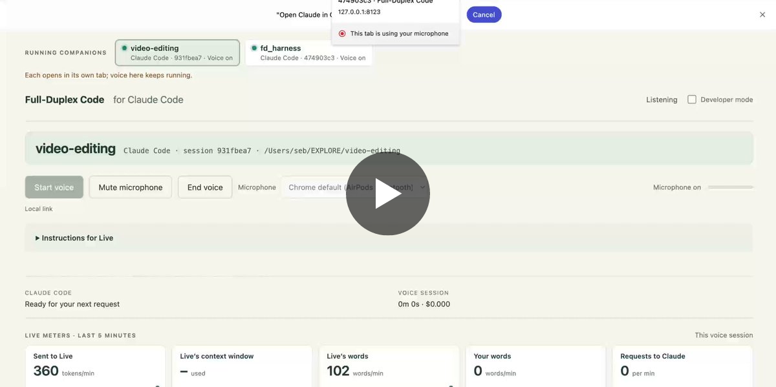Expand the Instructions for Live section
The width and height of the screenshot is (776, 387).
click(x=74, y=238)
